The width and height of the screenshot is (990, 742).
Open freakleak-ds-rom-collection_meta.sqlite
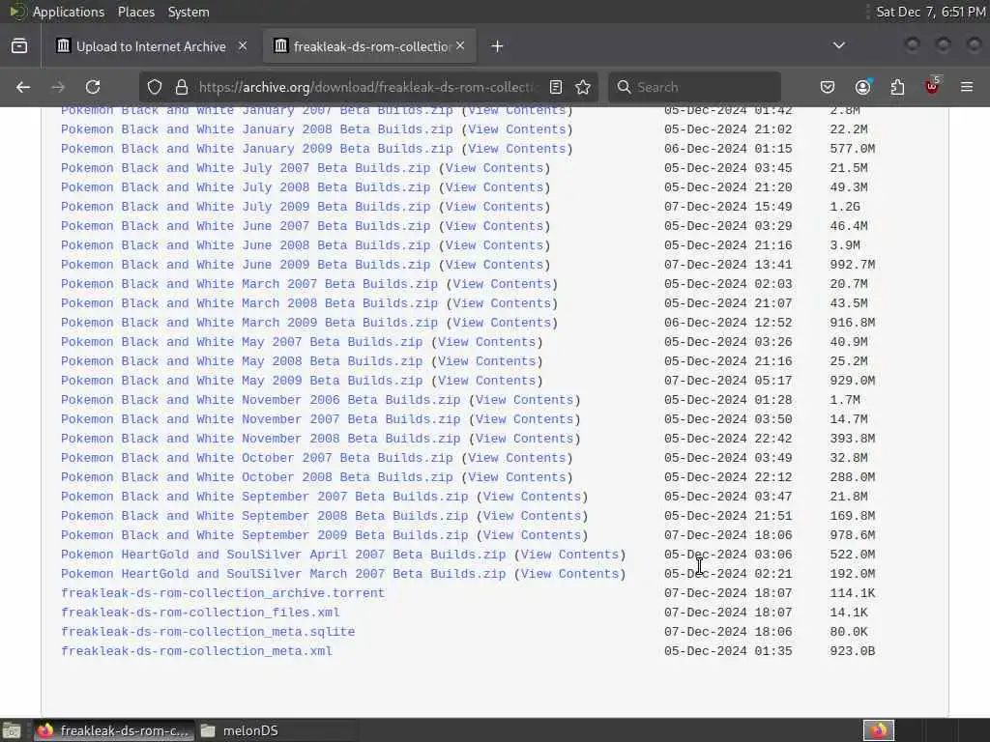tap(207, 632)
